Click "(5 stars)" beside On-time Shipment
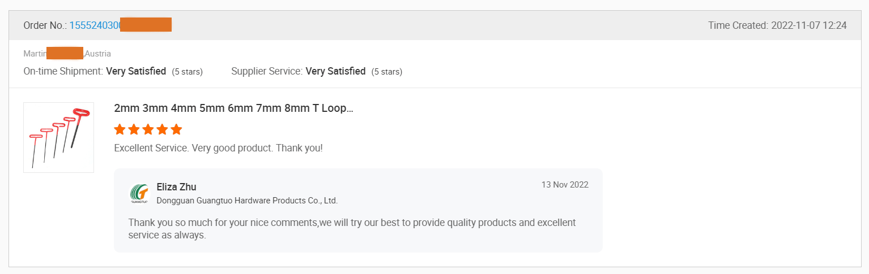869x274 pixels. (188, 72)
